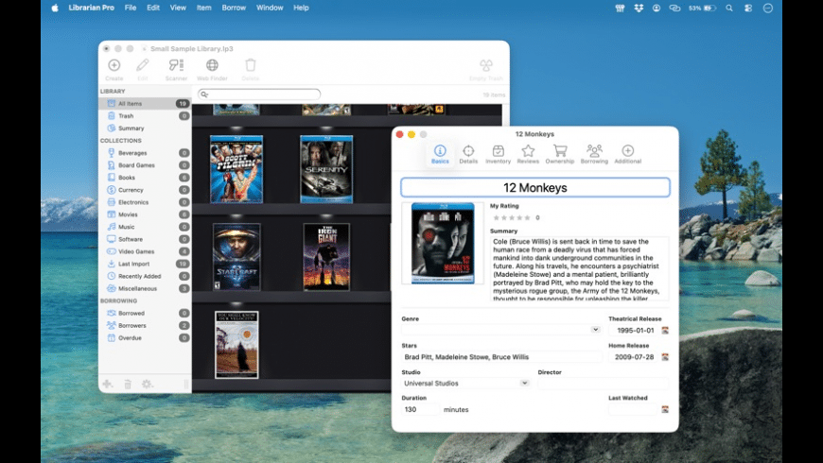Click the Duration minutes field
The width and height of the screenshot is (823, 463).
[420, 409]
